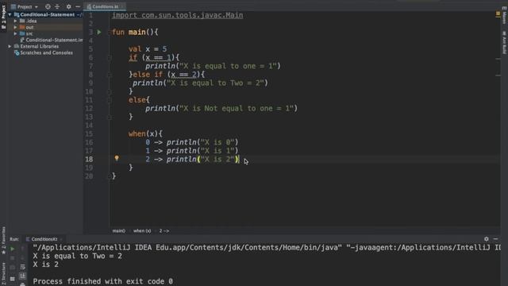Viewport: 508px width, 286px height.
Task: Open Run panel gear settings
Action: 487,239
